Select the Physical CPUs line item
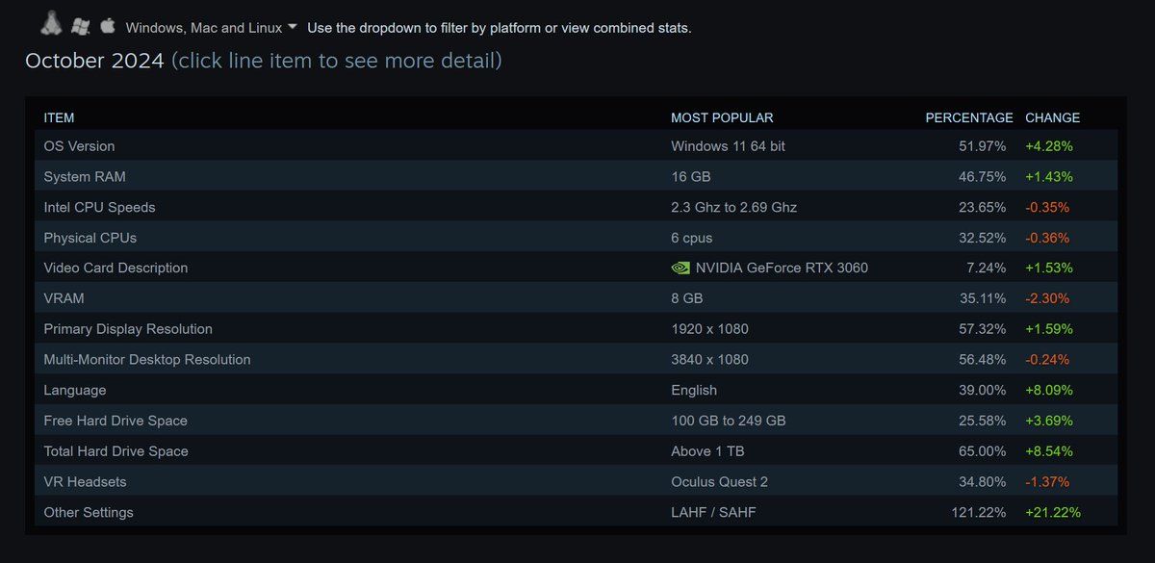 [576, 238]
